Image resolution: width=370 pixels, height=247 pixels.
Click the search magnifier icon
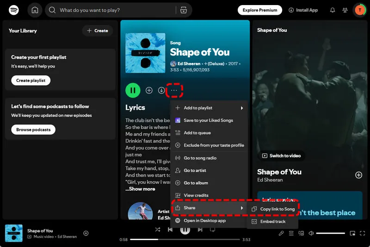(52, 10)
